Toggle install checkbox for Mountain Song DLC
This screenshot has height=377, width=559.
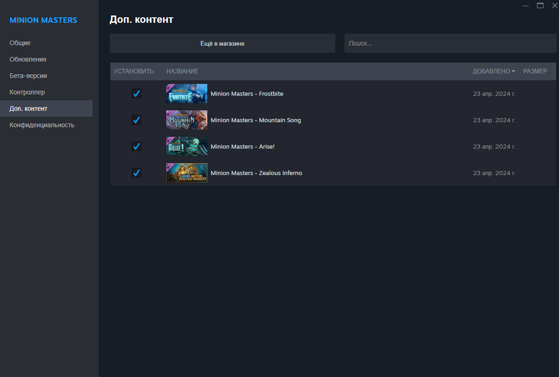136,120
